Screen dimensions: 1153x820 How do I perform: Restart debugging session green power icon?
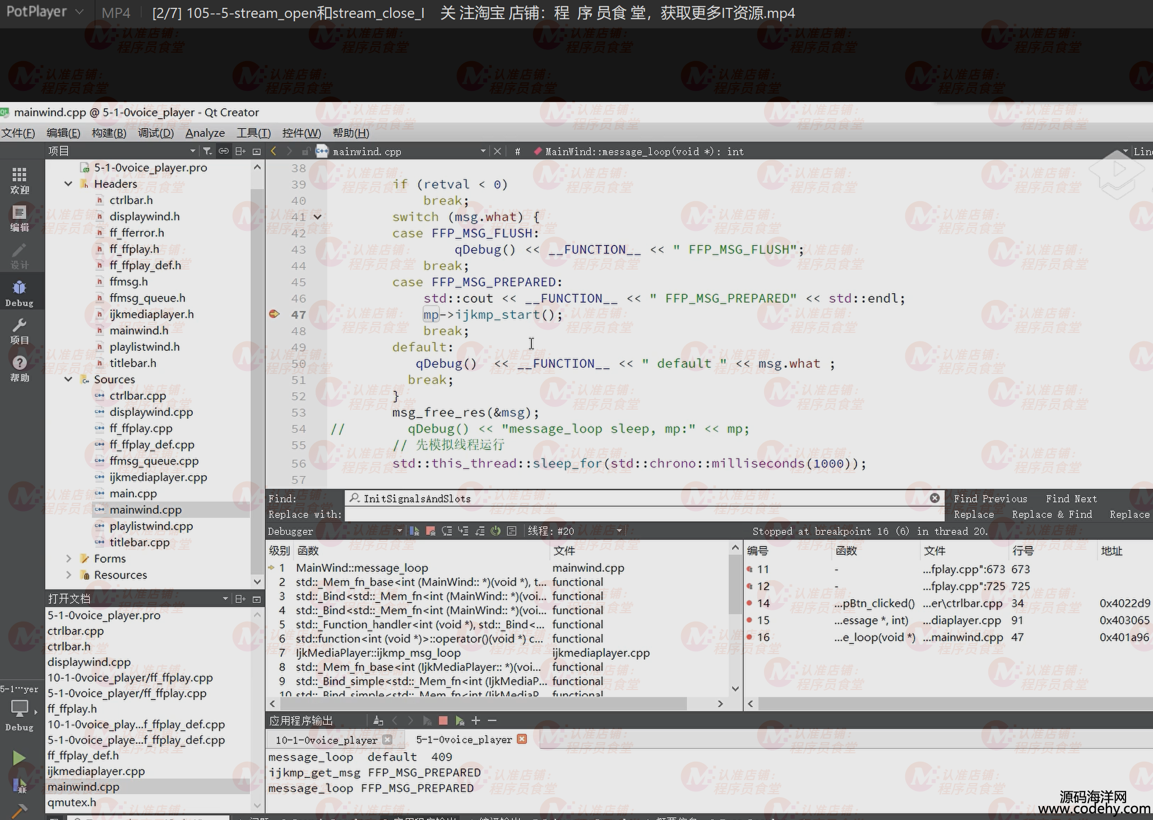pyautogui.click(x=496, y=531)
